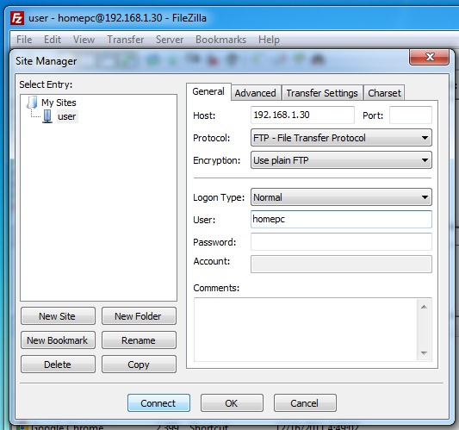Switch to the Advanced tab
Viewport: 459px width, 430px height.
(x=255, y=93)
